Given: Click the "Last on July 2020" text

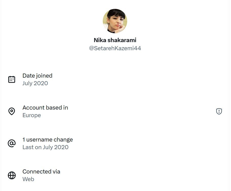Looking at the screenshot, I should click(x=45, y=147).
